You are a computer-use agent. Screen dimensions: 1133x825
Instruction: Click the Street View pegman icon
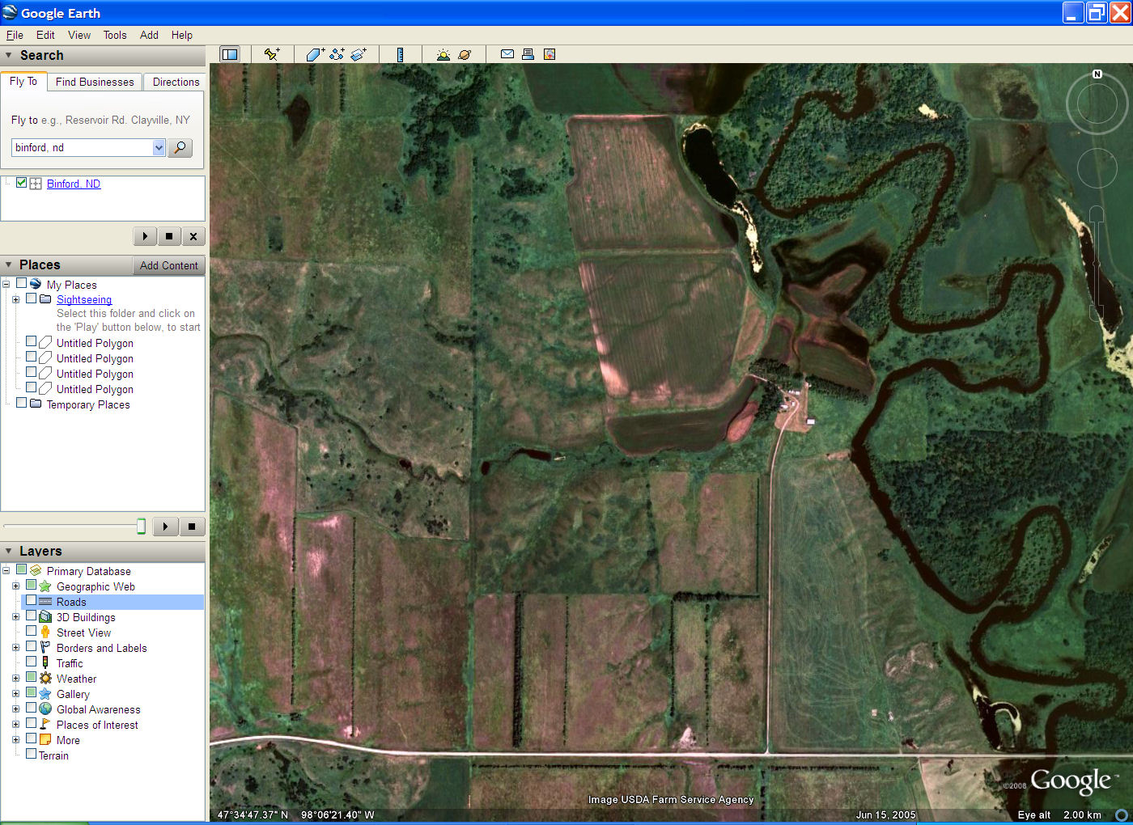[45, 632]
